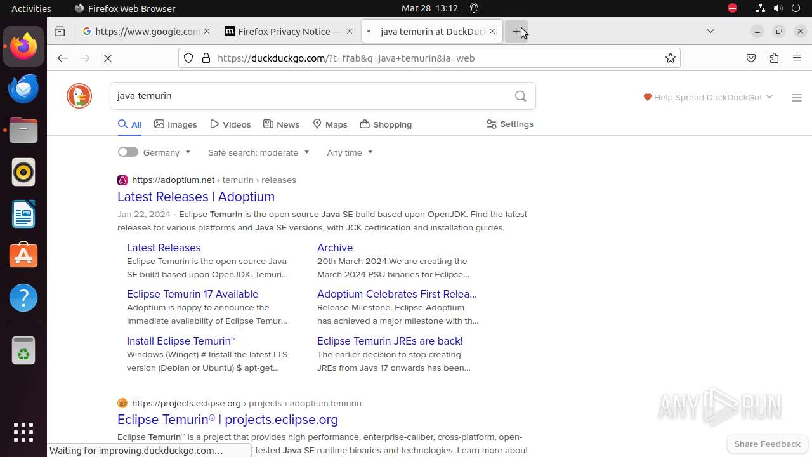This screenshot has height=457, width=812.
Task: Open Activities overview
Action: (x=31, y=8)
